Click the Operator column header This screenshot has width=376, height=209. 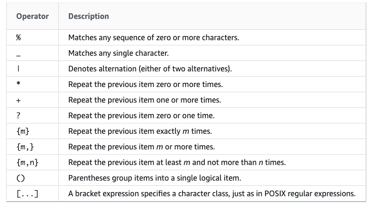(x=32, y=16)
